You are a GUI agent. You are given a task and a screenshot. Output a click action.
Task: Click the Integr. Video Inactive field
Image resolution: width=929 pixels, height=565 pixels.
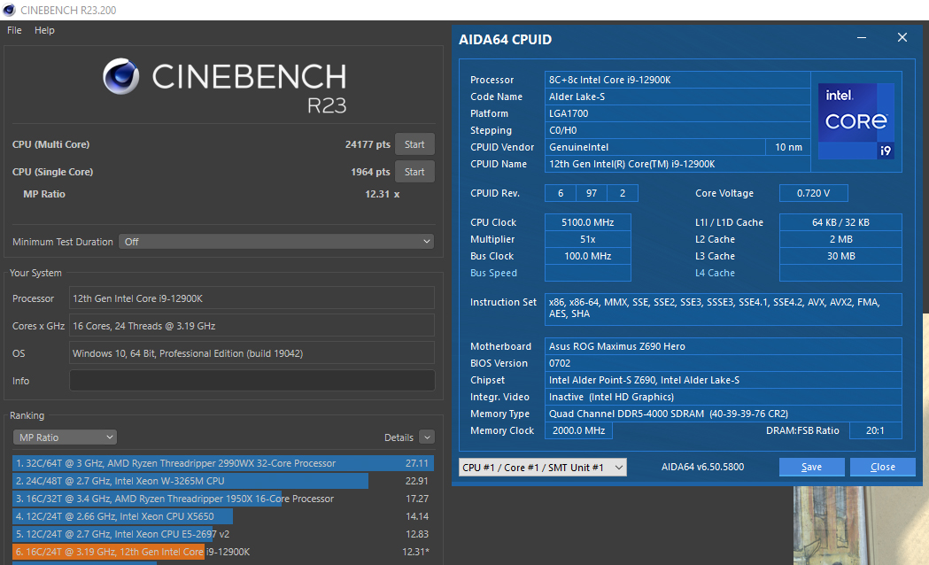click(x=723, y=397)
